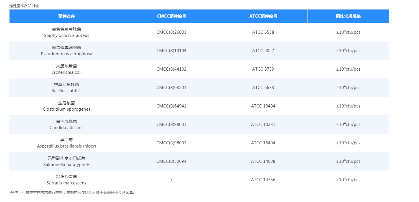
Task: Click the cfu/pcs spec in Staphylococcus aureus row
Action: tap(348, 32)
